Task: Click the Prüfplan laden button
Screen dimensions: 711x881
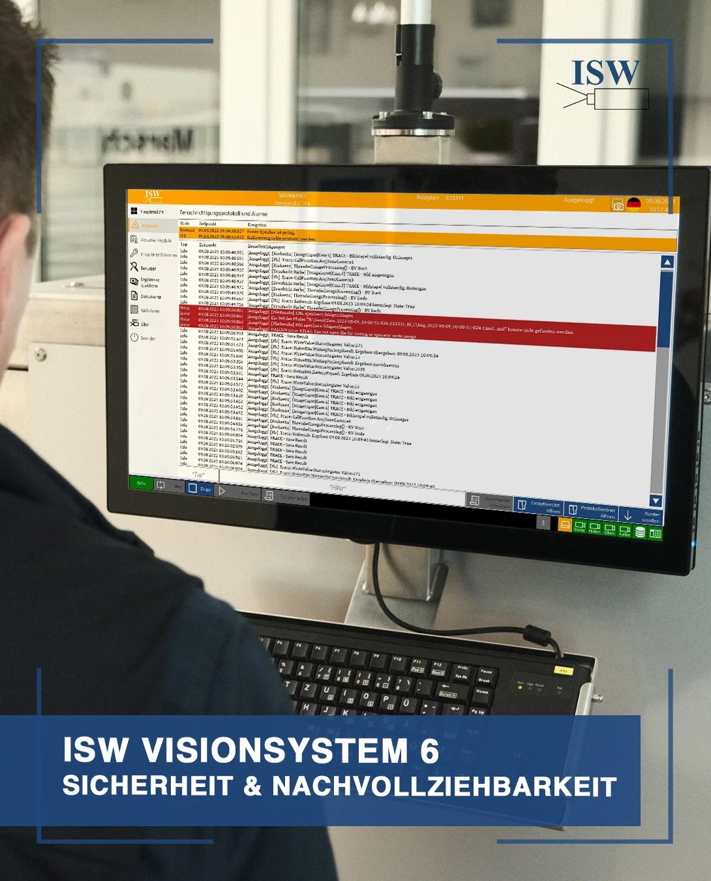Action: point(286,497)
